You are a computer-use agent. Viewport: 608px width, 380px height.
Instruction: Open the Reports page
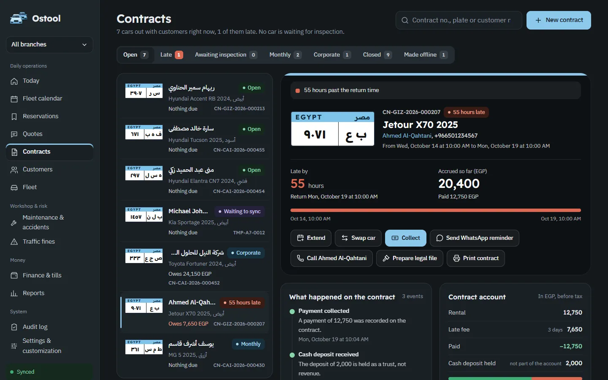tap(49, 293)
